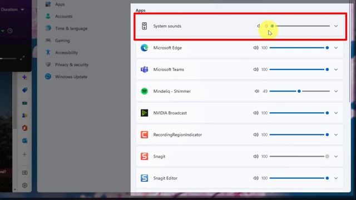Expand System sounds options

click(336, 26)
